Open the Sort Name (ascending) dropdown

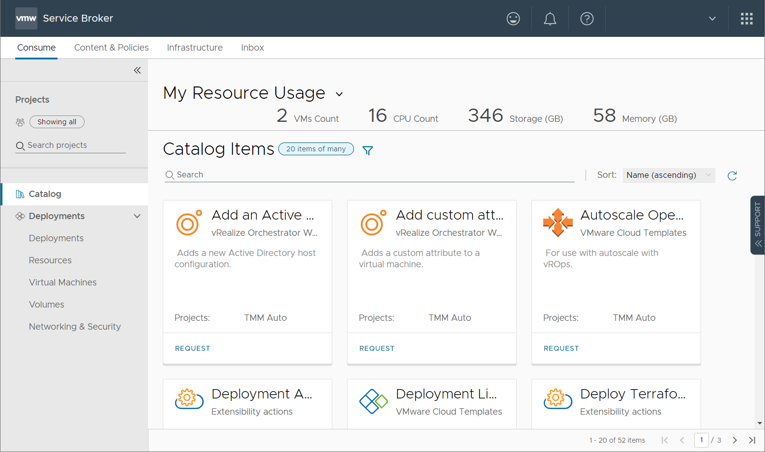[669, 175]
